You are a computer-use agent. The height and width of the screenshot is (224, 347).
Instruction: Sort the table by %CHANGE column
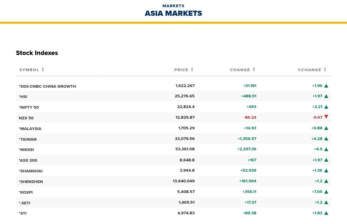[x=309, y=70]
